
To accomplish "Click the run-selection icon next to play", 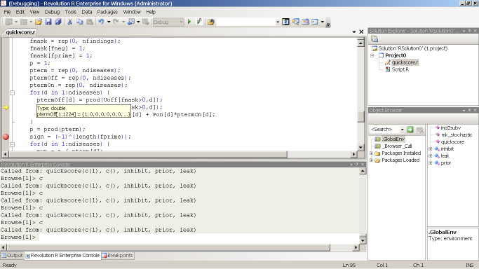I will pos(199,22).
